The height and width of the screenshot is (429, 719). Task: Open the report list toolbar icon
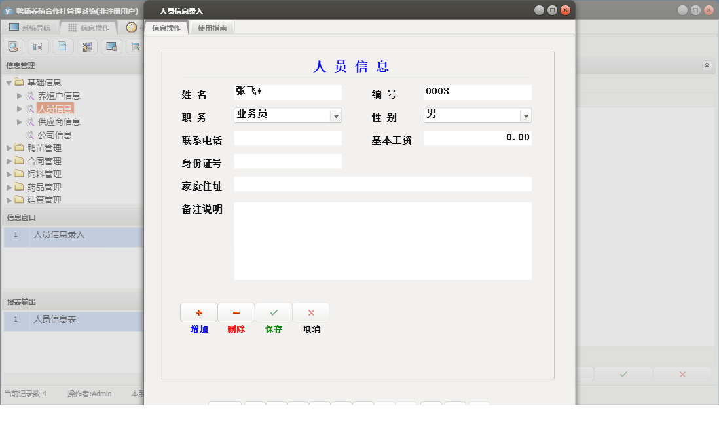(38, 47)
